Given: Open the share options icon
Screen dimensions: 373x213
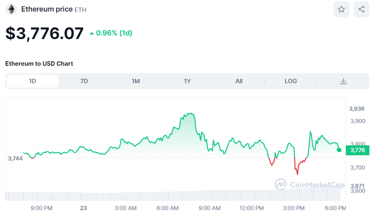Looking at the screenshot, I should pos(361,9).
